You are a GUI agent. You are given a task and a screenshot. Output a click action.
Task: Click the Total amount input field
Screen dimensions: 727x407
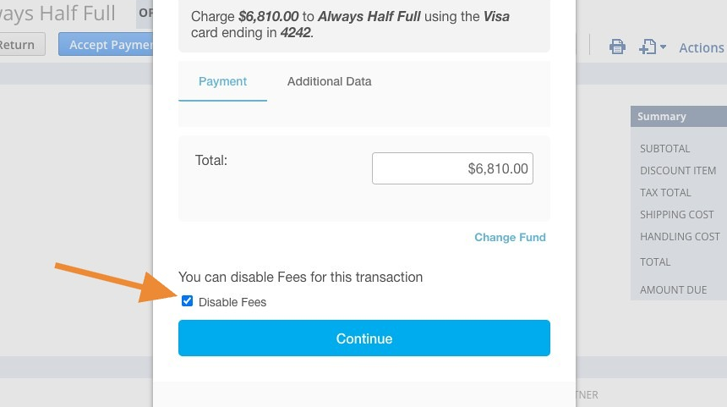[452, 168]
